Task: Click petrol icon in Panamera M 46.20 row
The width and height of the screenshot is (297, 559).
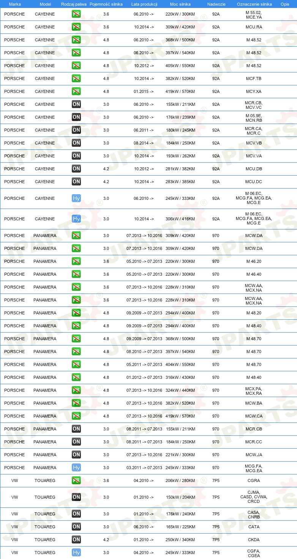Action: tap(76, 261)
